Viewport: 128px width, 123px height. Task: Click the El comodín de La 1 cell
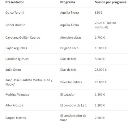tap(73, 105)
